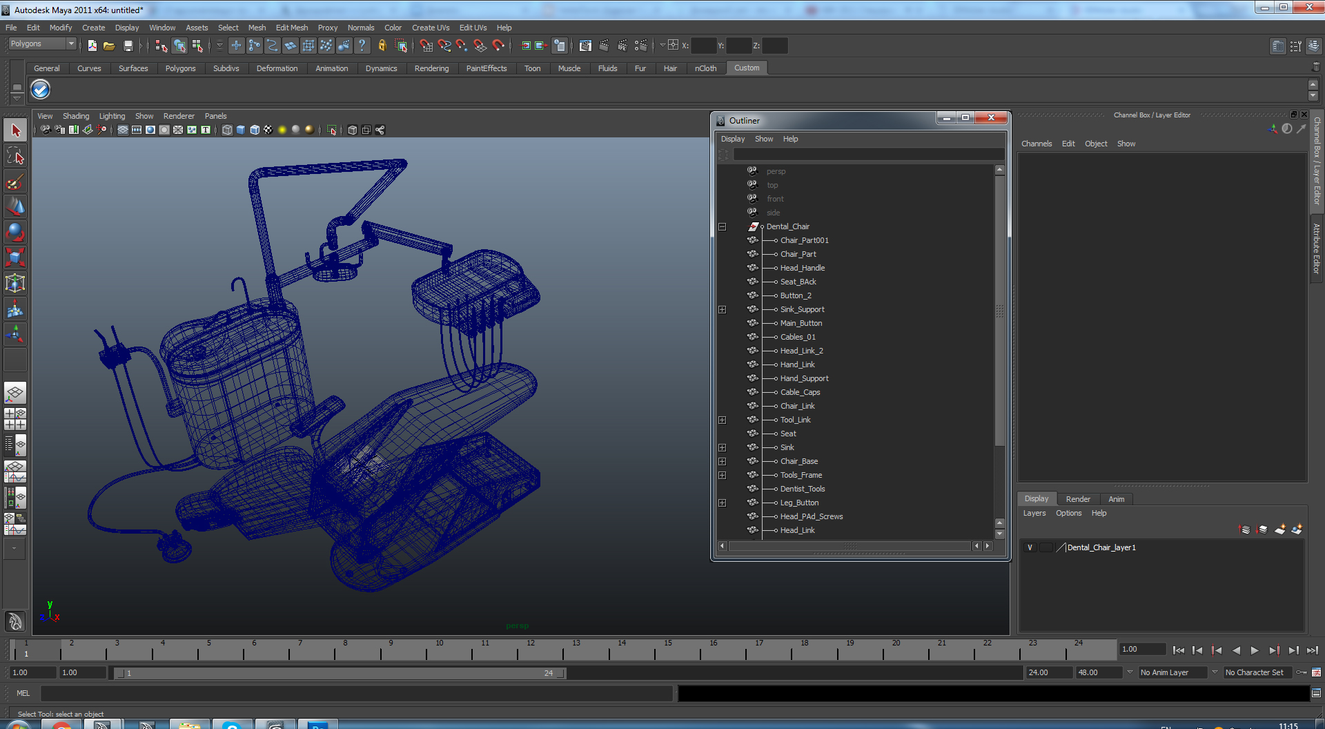
Task: Create a new empty display layer icon
Action: point(1280,529)
